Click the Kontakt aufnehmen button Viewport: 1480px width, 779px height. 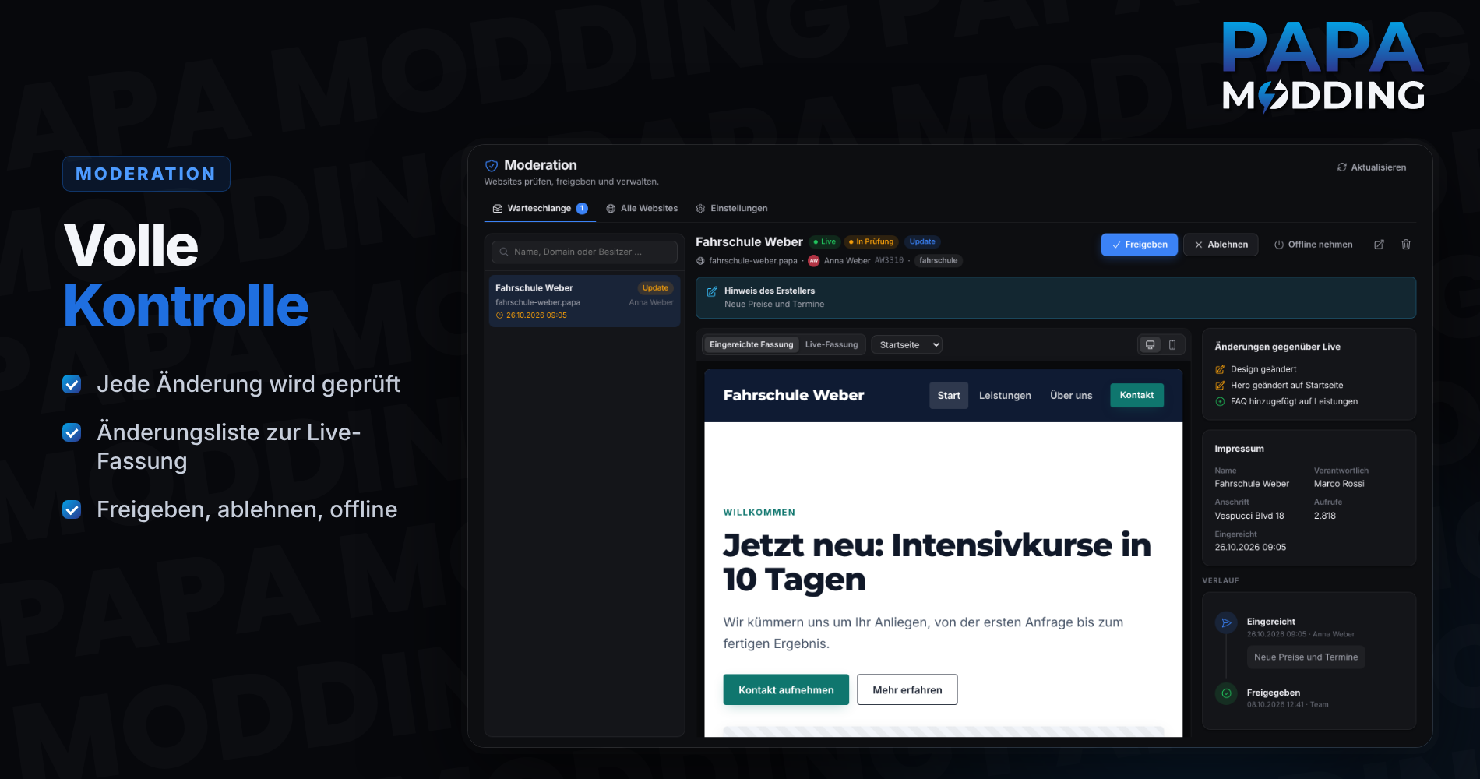point(786,690)
